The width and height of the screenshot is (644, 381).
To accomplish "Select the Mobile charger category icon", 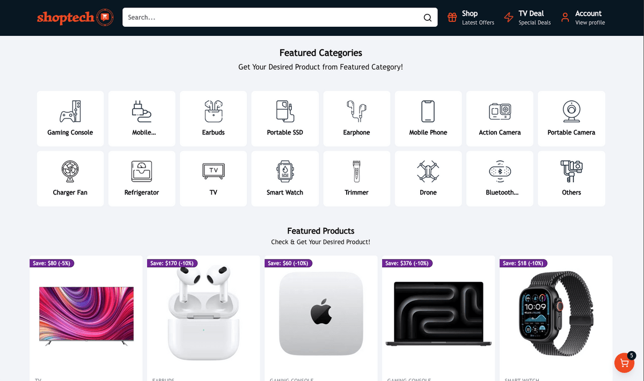I will point(142,111).
